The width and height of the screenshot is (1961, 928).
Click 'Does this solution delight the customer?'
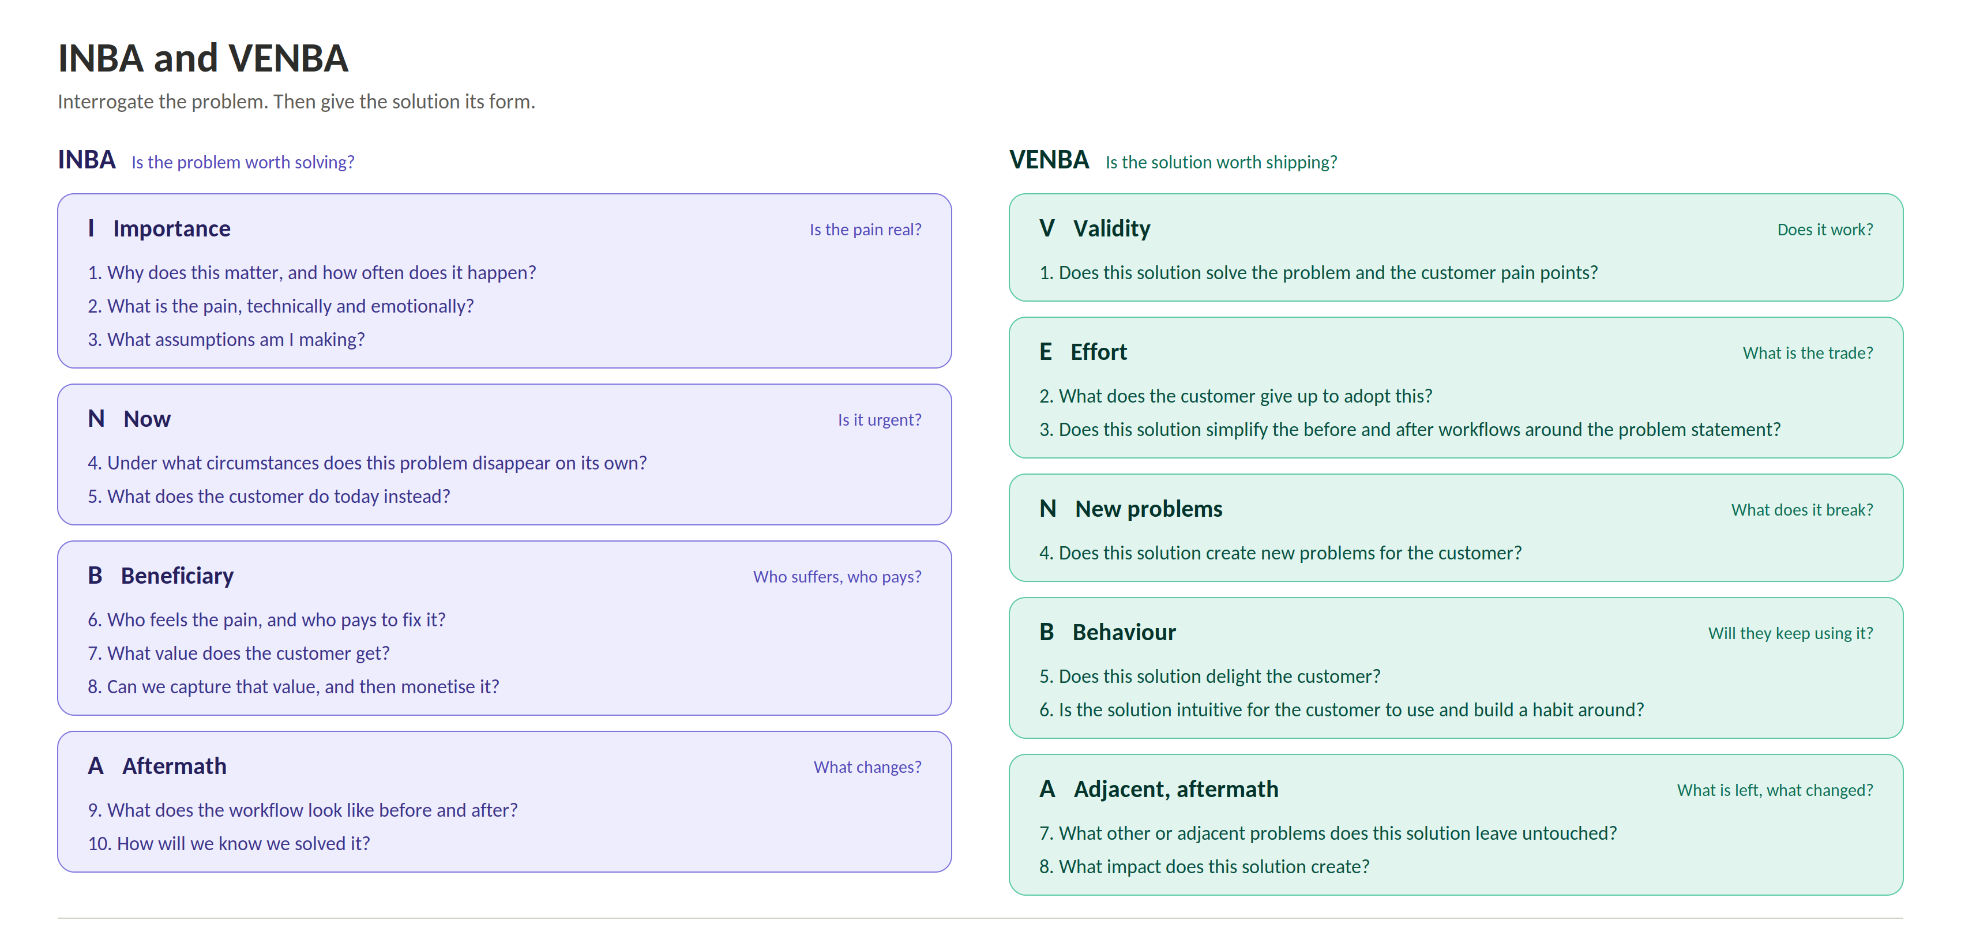[x=1209, y=676]
